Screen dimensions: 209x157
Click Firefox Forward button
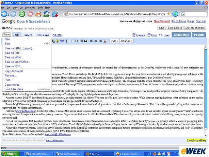13,14
